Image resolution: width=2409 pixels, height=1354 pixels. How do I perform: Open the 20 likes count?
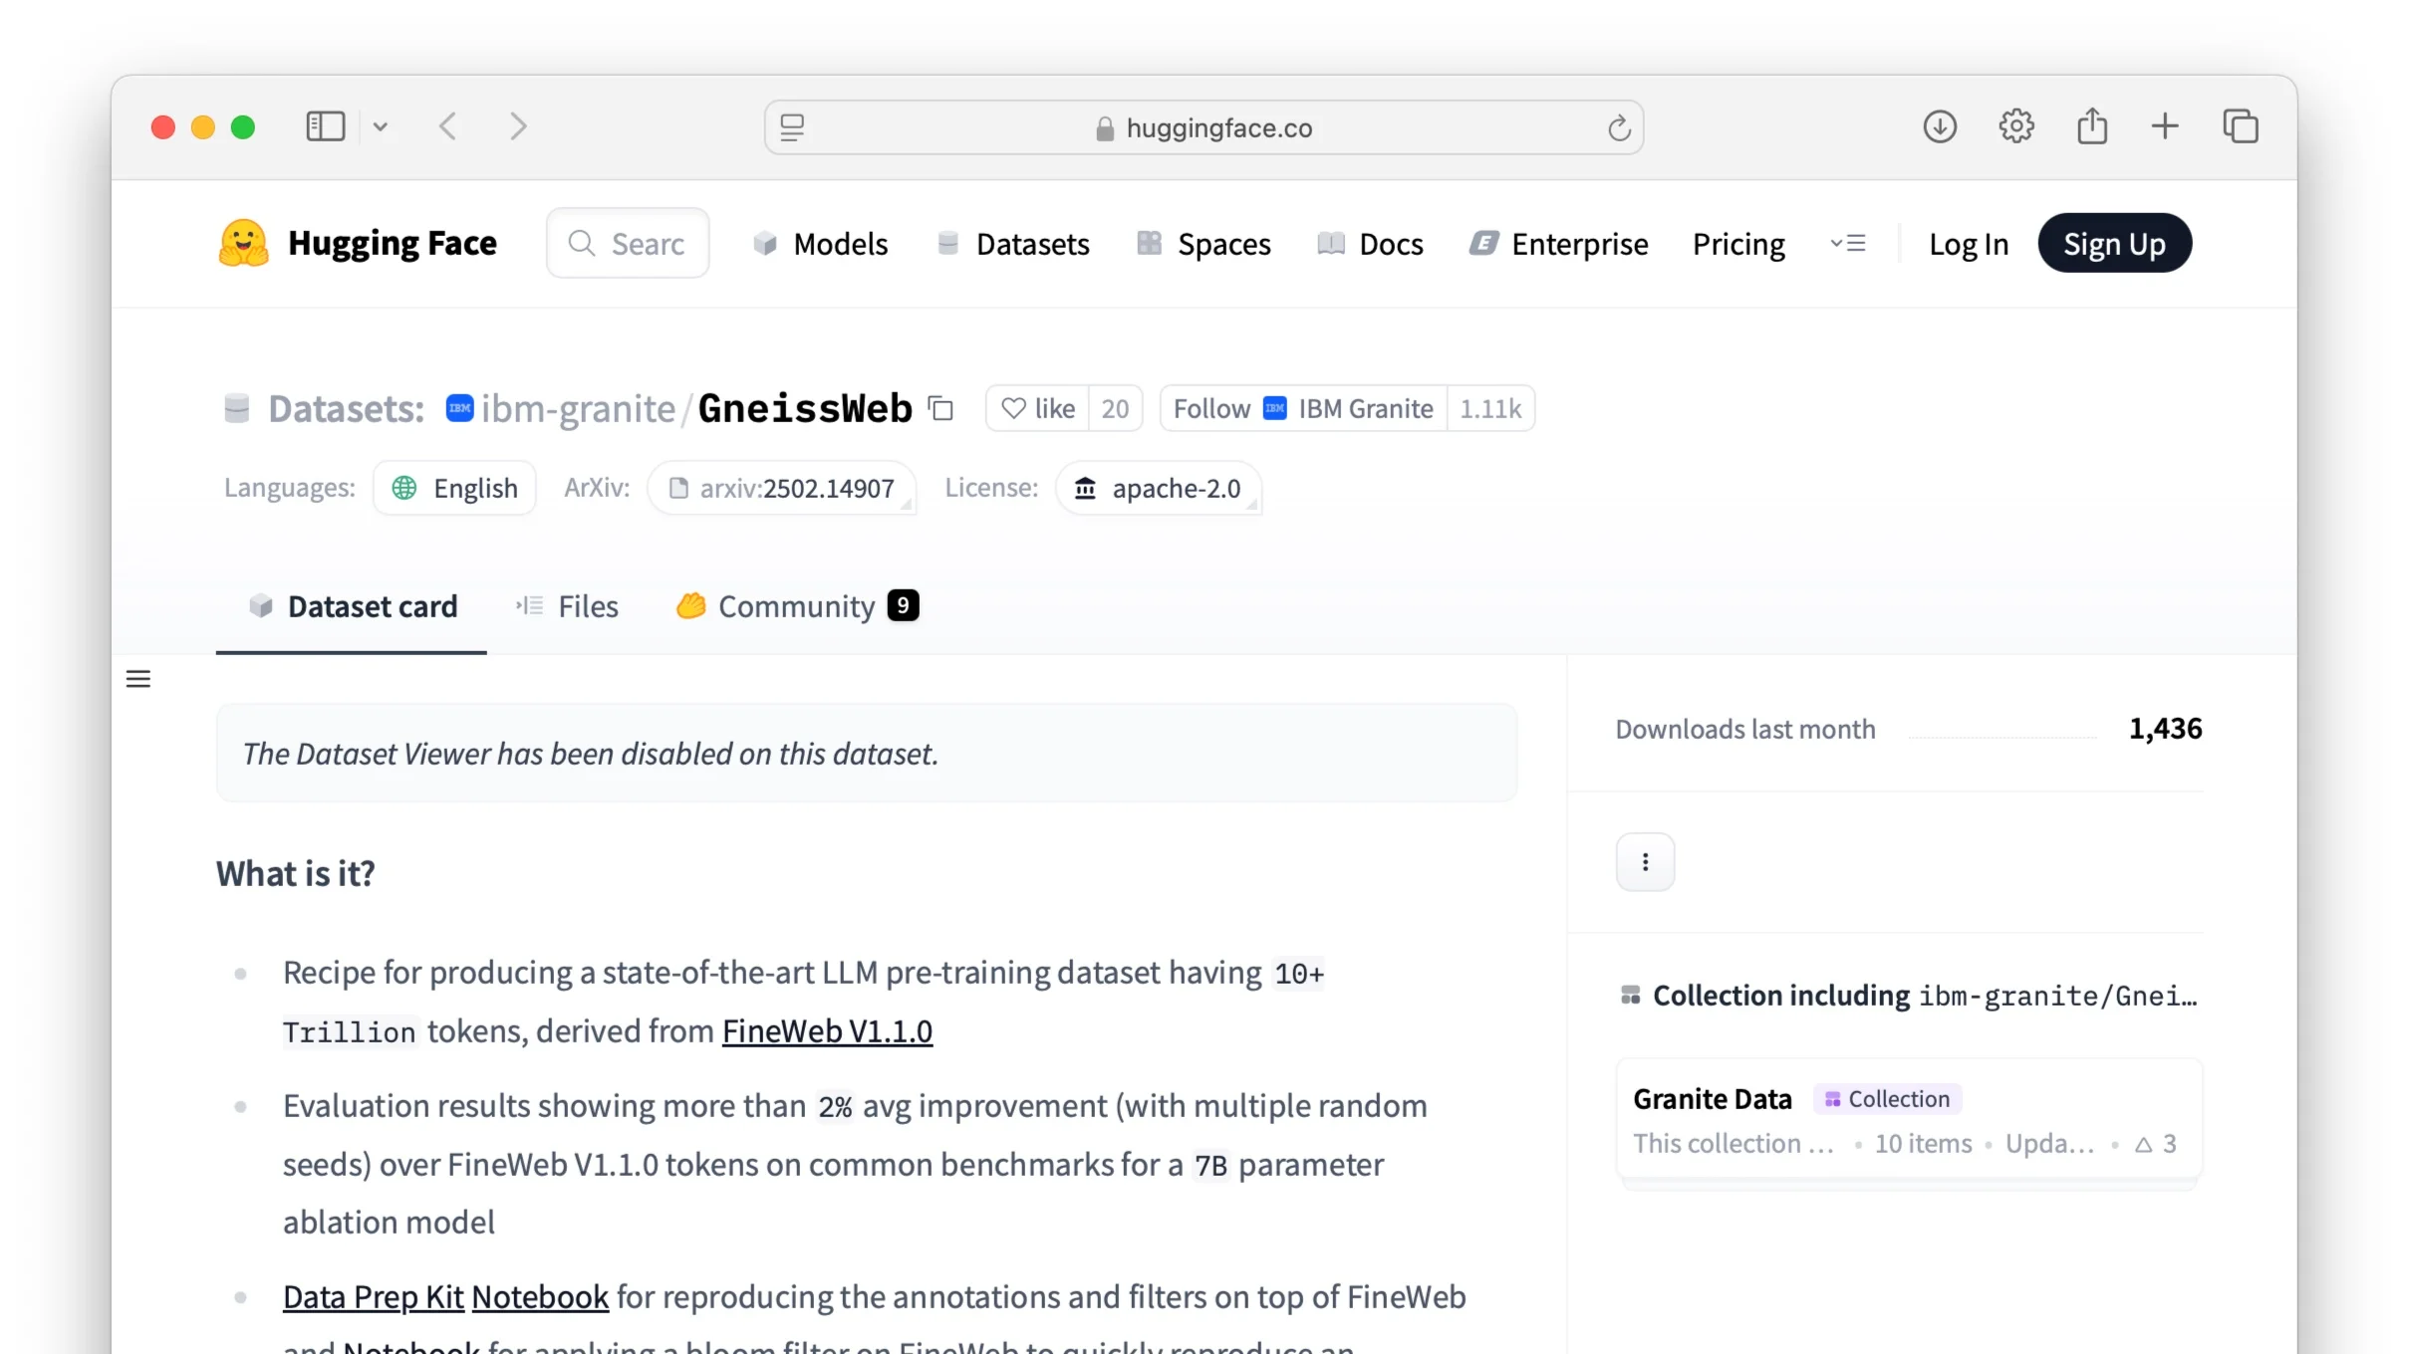point(1115,408)
